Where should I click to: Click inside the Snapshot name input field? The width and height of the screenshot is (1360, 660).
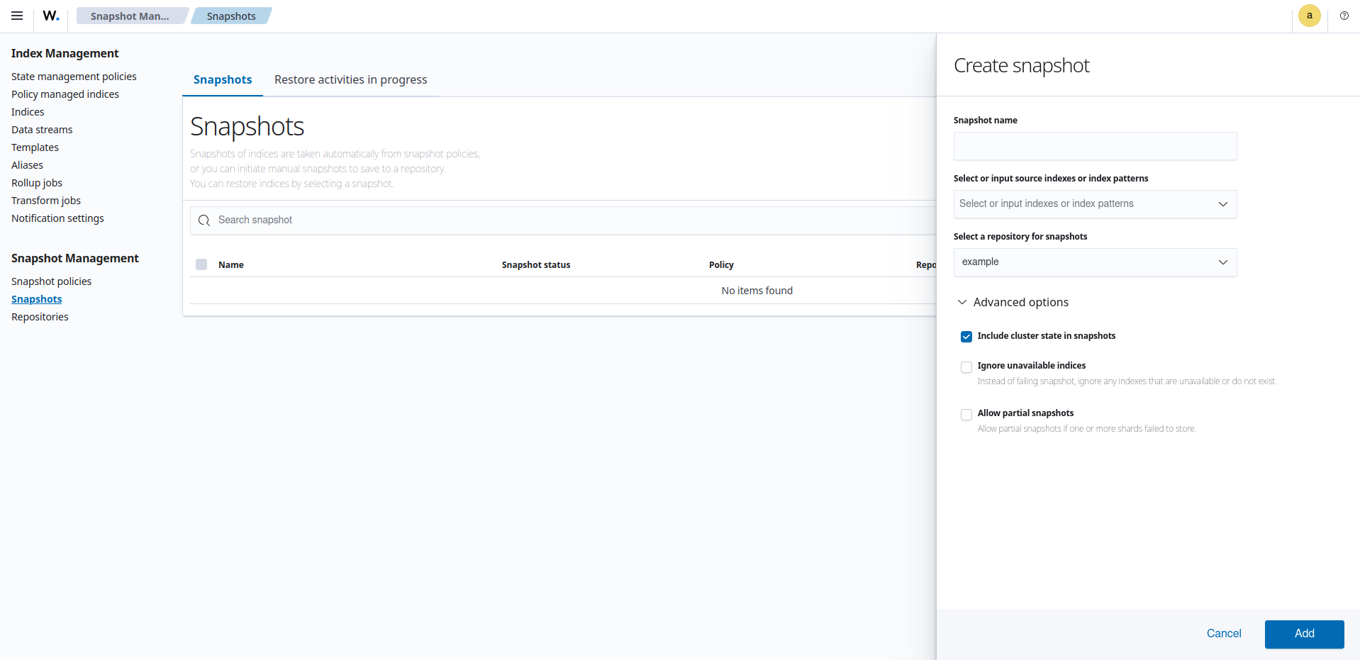(1094, 146)
